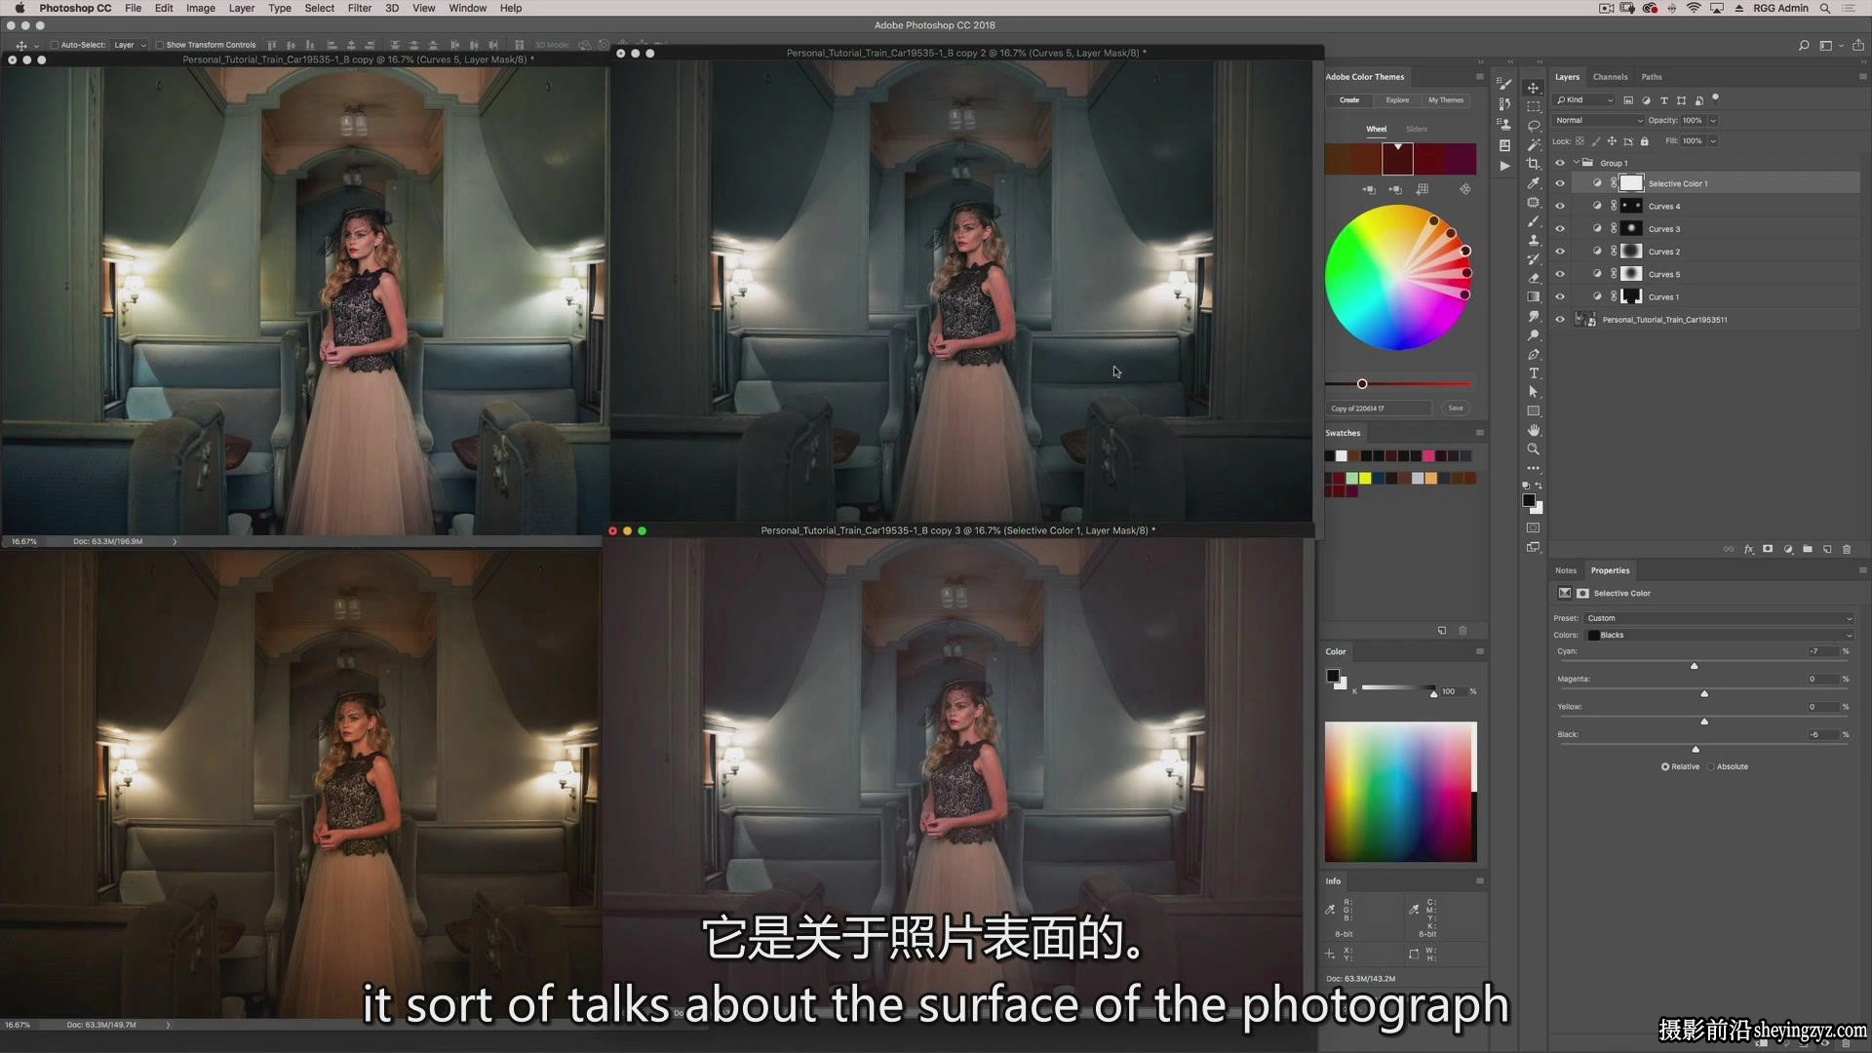The image size is (1872, 1053).
Task: Open the Layers panel options menu
Action: 1862,76
